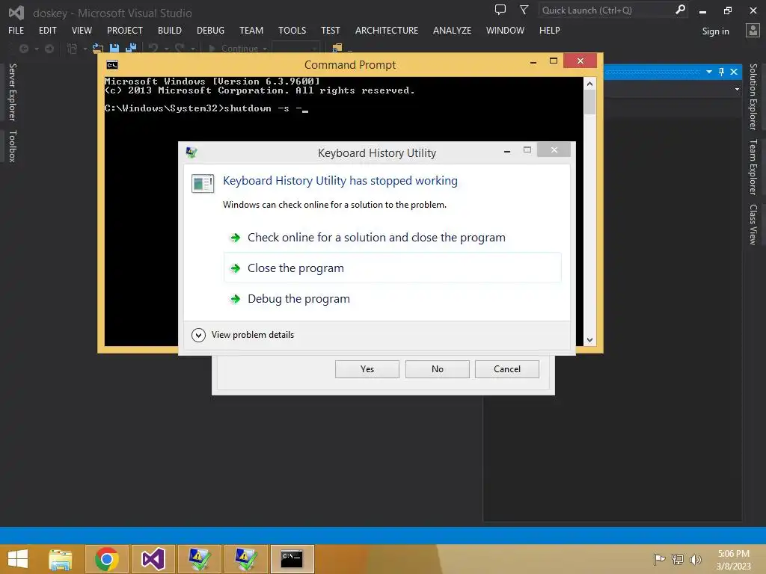Open the EDIT menu

pyautogui.click(x=47, y=30)
